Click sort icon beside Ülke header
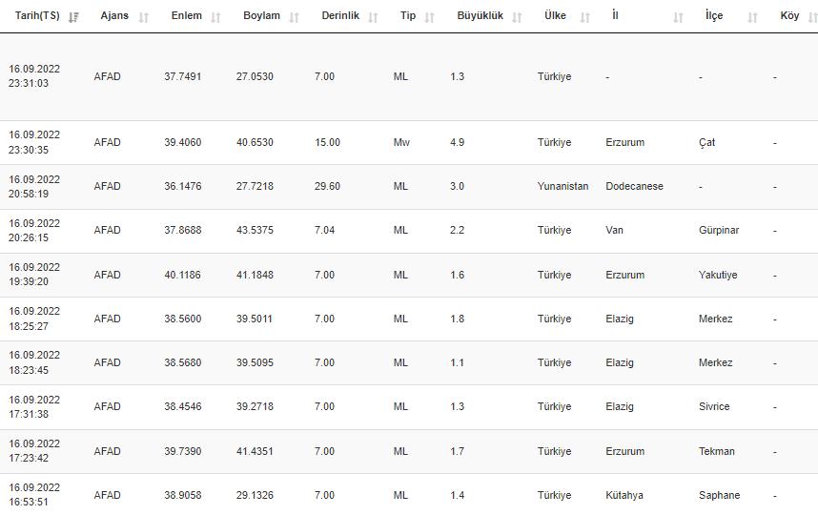 [x=585, y=17]
